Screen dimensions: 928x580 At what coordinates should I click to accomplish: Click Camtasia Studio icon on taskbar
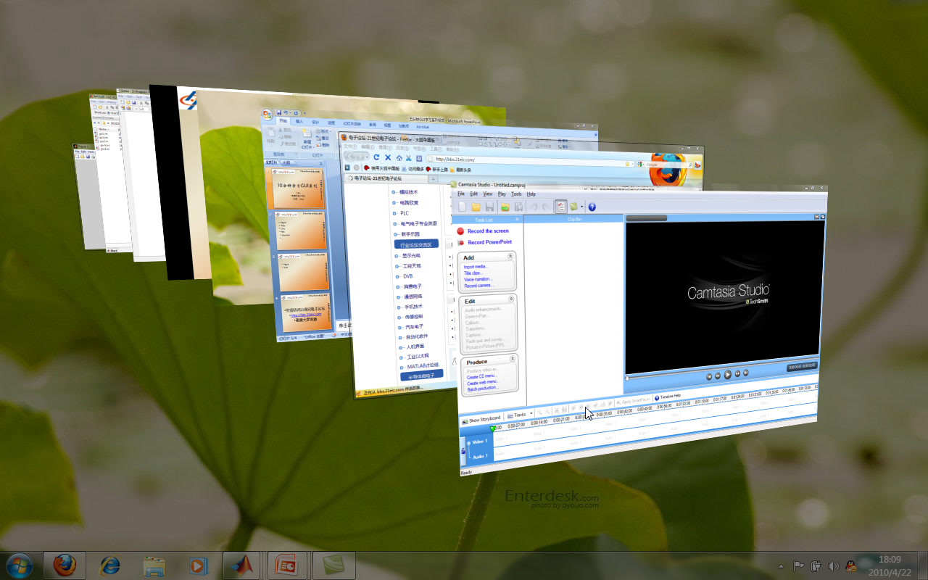coord(333,565)
